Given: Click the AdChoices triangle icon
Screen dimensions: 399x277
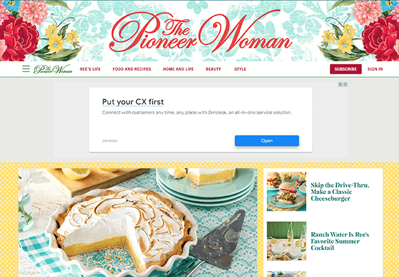Looking at the screenshot, I should [340, 84].
